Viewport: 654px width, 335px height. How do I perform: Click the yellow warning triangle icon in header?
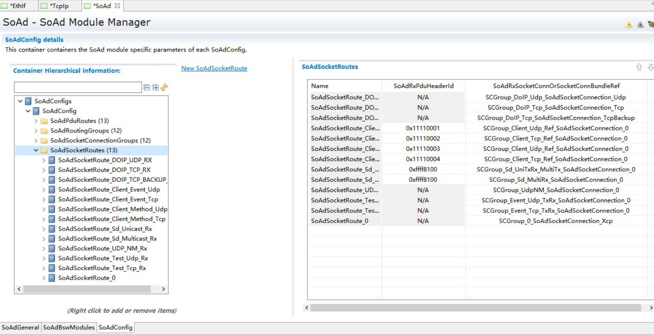pyautogui.click(x=629, y=25)
